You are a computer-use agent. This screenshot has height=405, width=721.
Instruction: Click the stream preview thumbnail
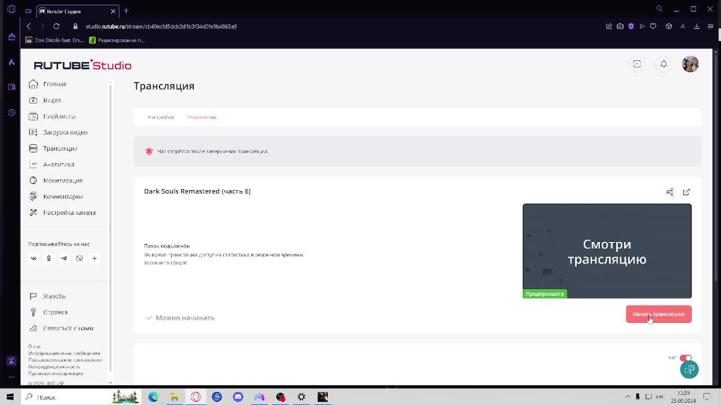[607, 251]
